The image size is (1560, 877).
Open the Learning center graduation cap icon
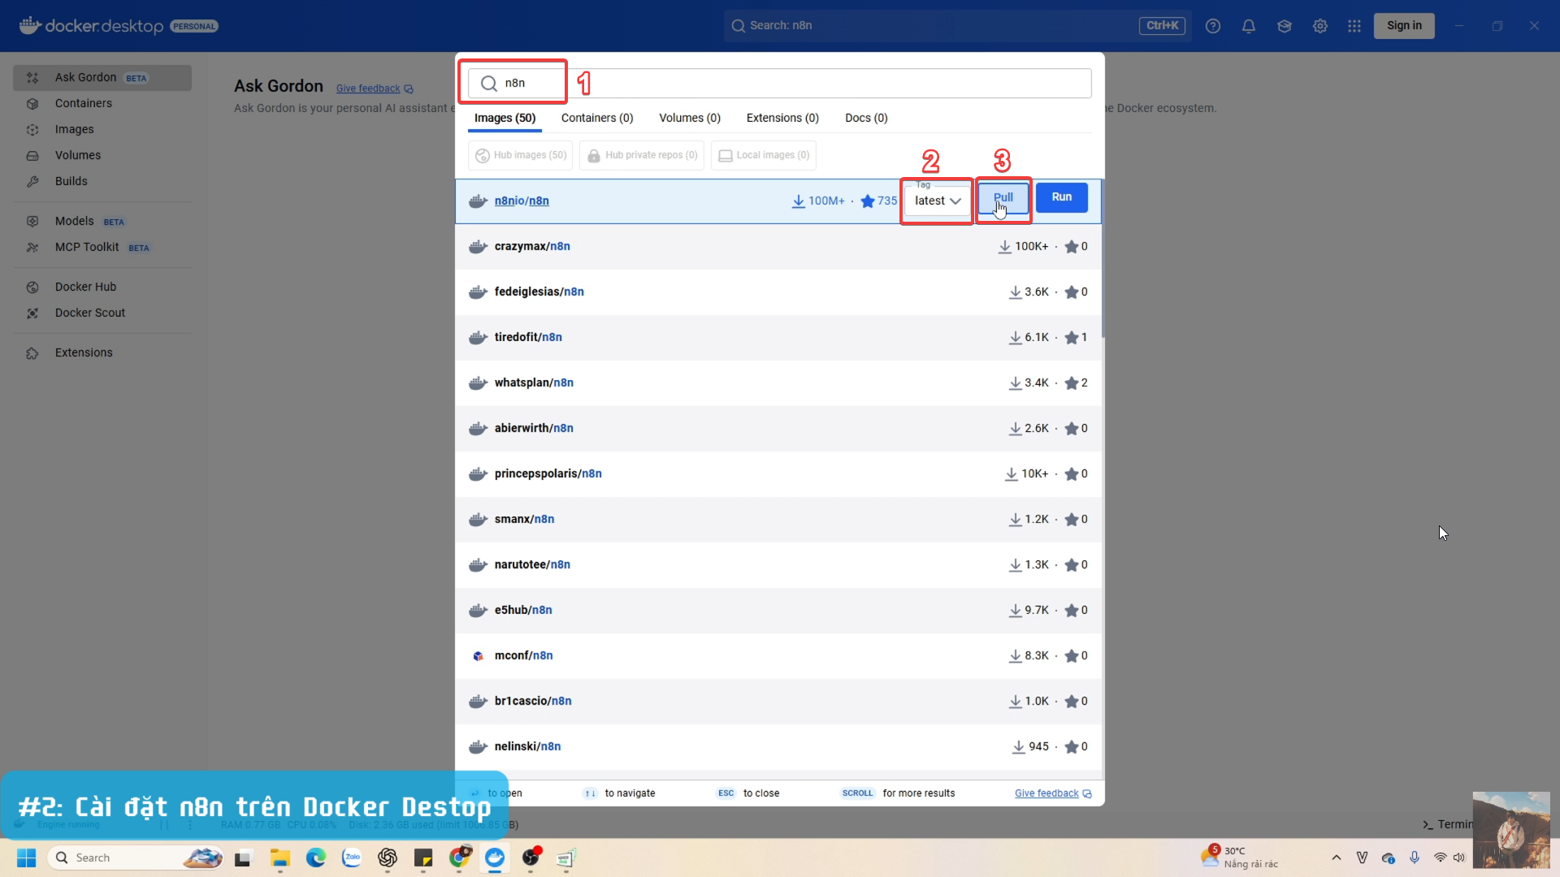tap(1285, 26)
